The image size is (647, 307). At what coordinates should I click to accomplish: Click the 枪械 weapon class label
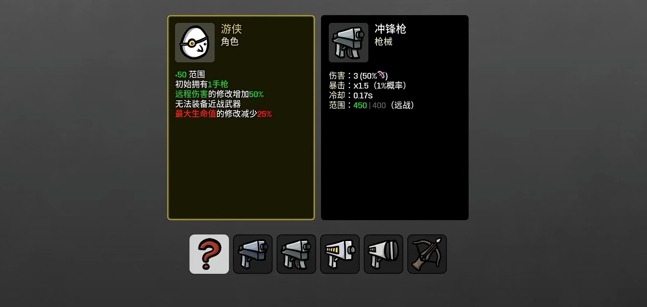pos(384,41)
